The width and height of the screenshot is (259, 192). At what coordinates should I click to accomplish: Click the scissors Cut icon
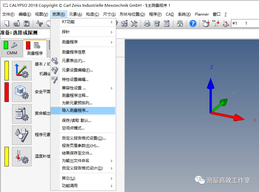[x=39, y=23]
